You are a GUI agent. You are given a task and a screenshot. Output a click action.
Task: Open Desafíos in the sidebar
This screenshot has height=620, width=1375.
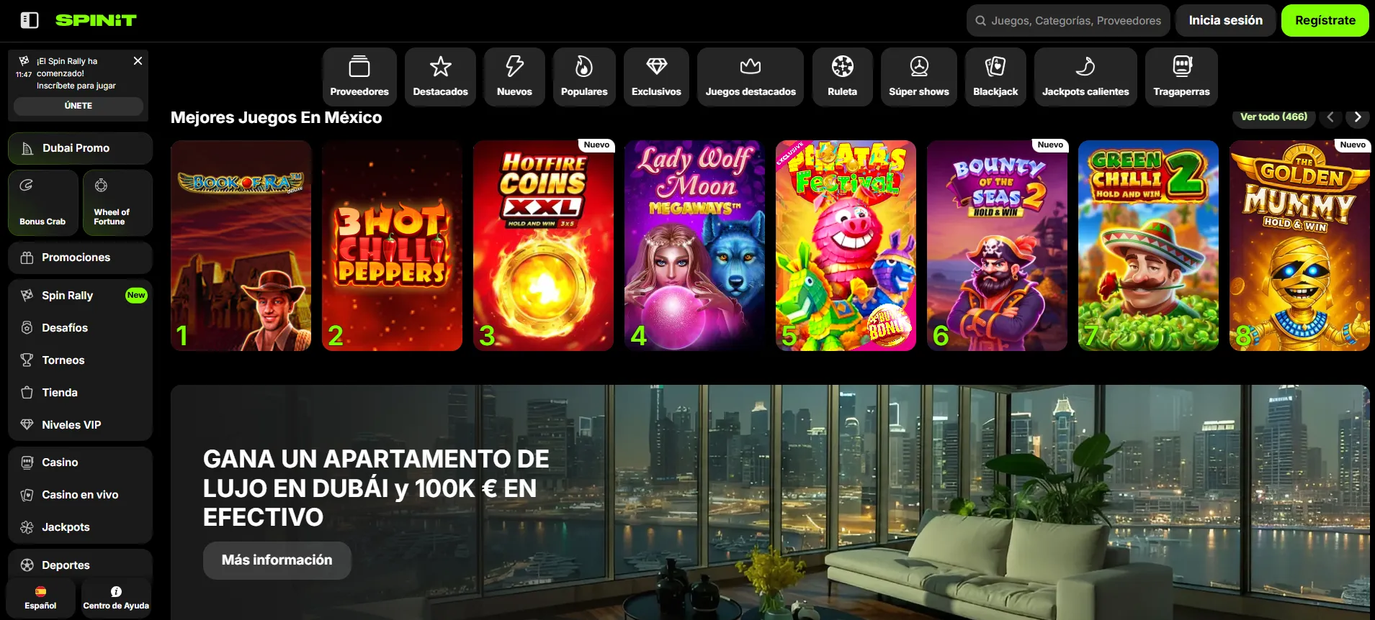[x=80, y=328]
